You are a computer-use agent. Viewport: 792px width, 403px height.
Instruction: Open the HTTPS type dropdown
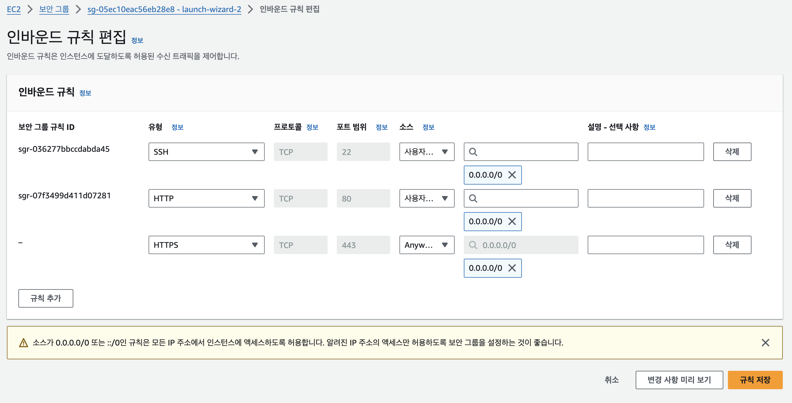coord(206,245)
